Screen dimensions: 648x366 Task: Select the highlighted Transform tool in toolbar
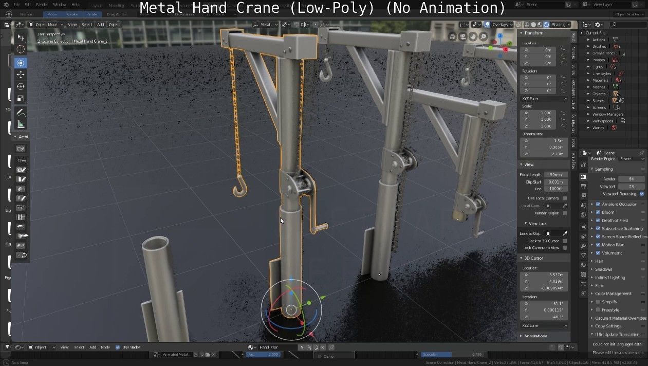[21, 63]
